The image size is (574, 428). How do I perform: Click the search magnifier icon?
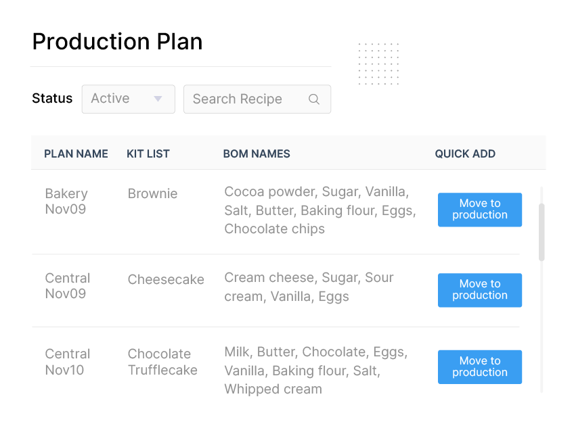pos(314,99)
